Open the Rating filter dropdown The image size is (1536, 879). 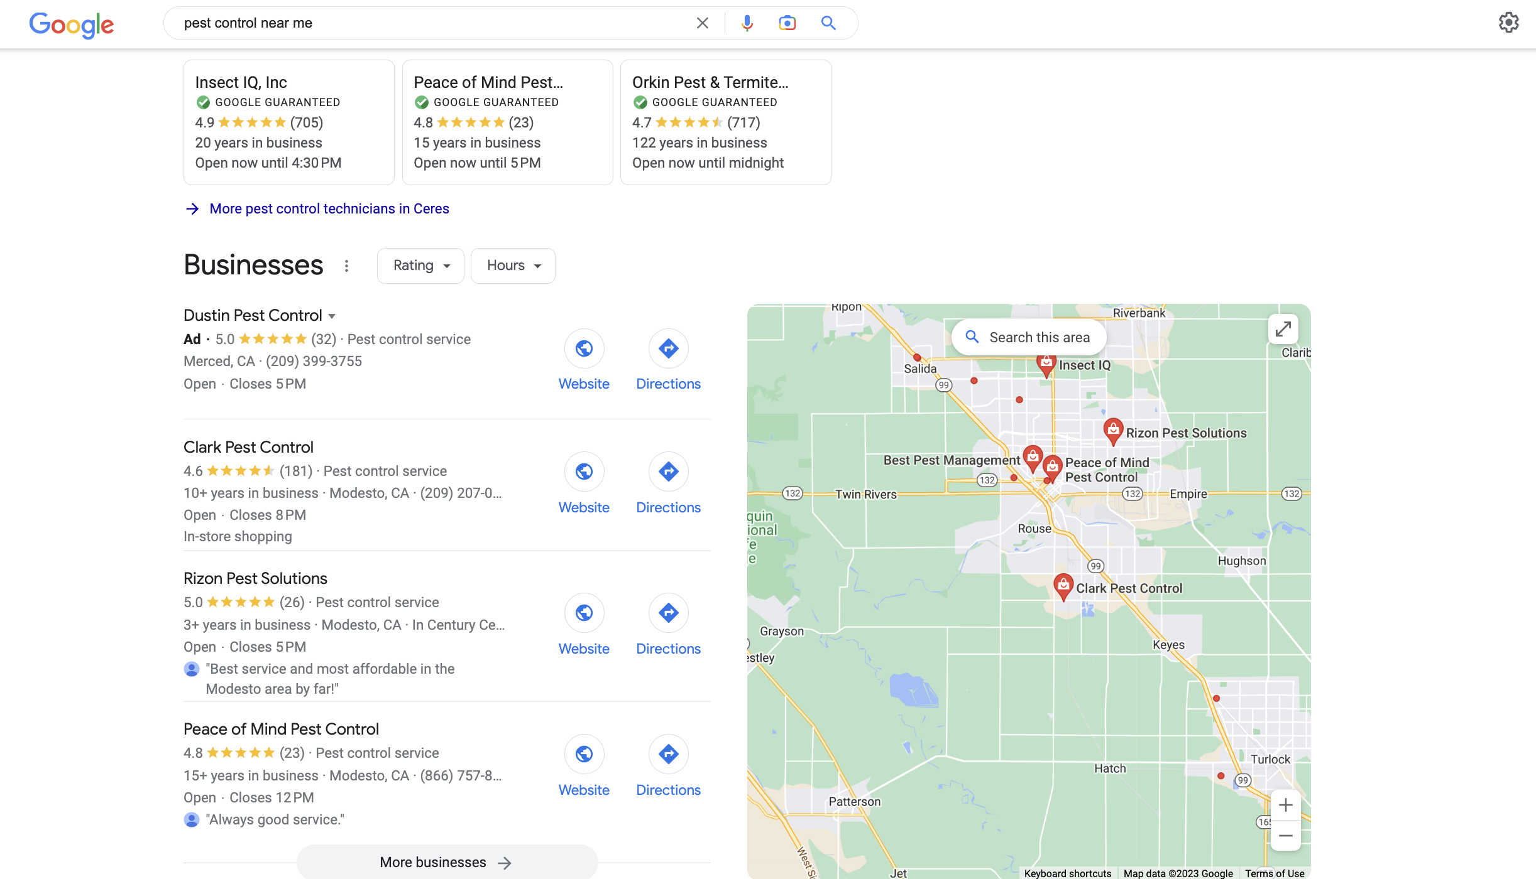420,266
